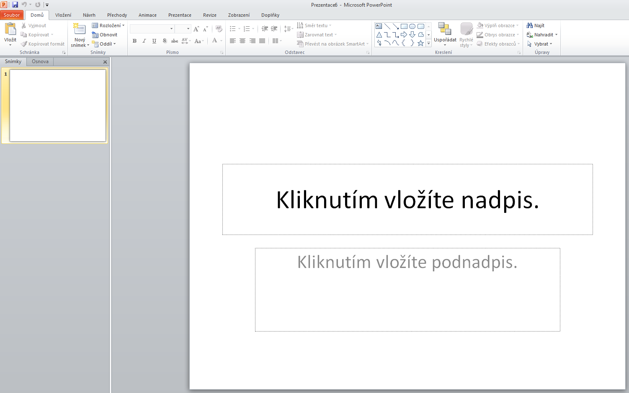Switch to the Vložení ribbon tab

click(x=63, y=15)
